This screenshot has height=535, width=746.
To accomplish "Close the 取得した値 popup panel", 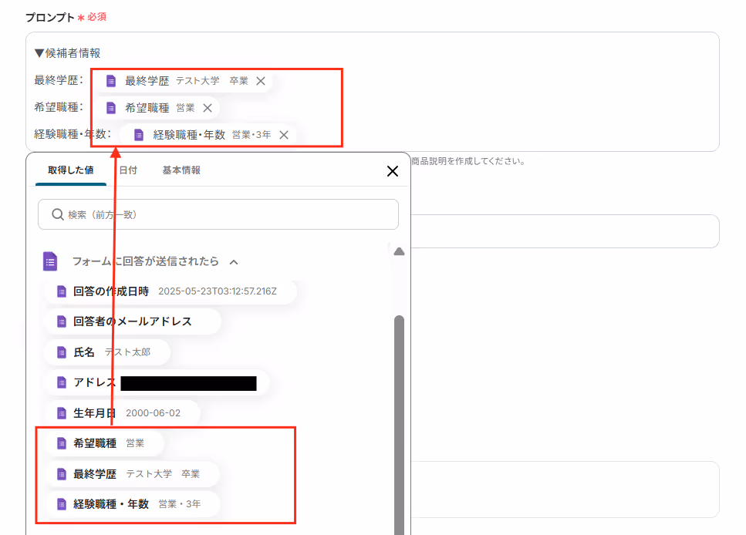I will tap(393, 171).
